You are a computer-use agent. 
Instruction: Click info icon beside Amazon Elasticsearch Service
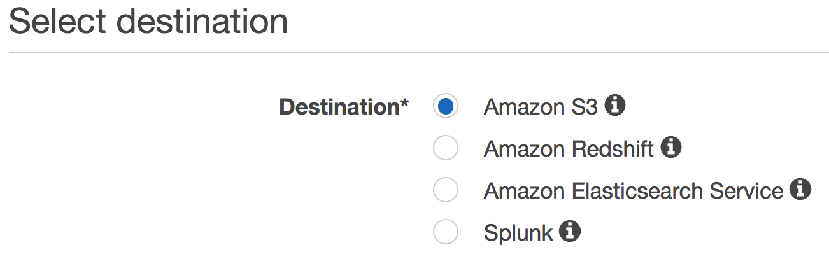(x=800, y=190)
